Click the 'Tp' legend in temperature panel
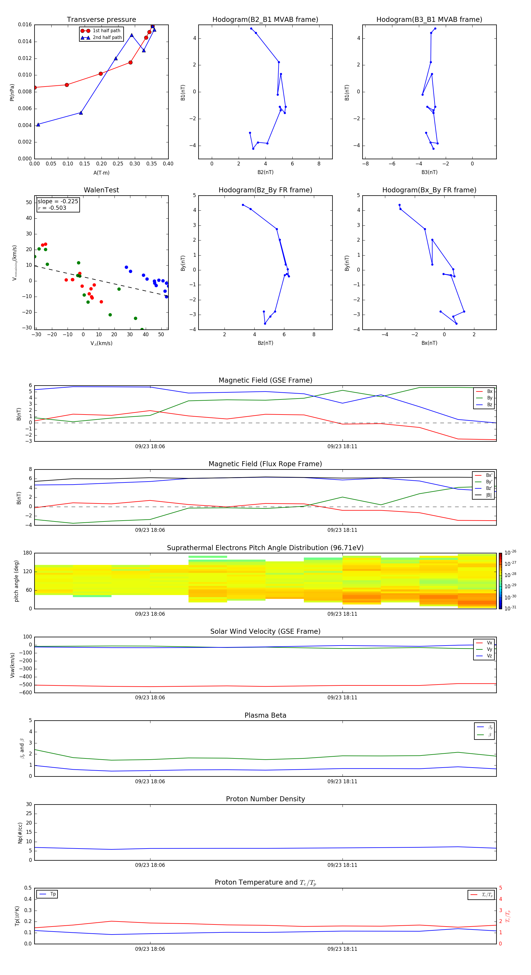 47,894
